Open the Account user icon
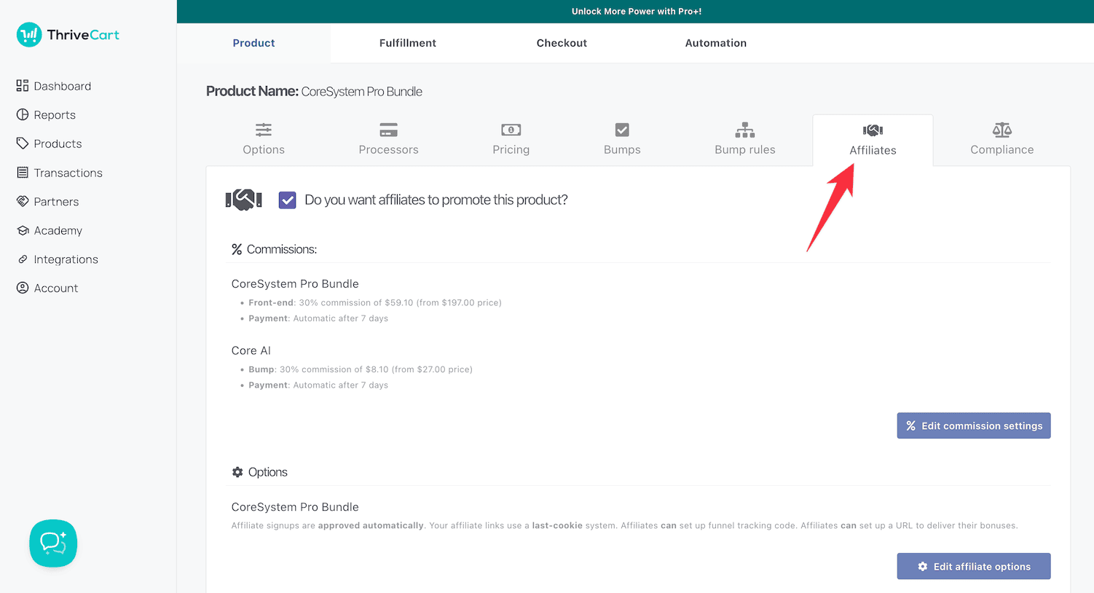Viewport: 1094px width, 593px height. [23, 288]
